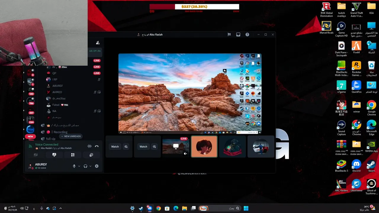Click the red NEW pill in server list
379x213 pixels.
(30, 137)
